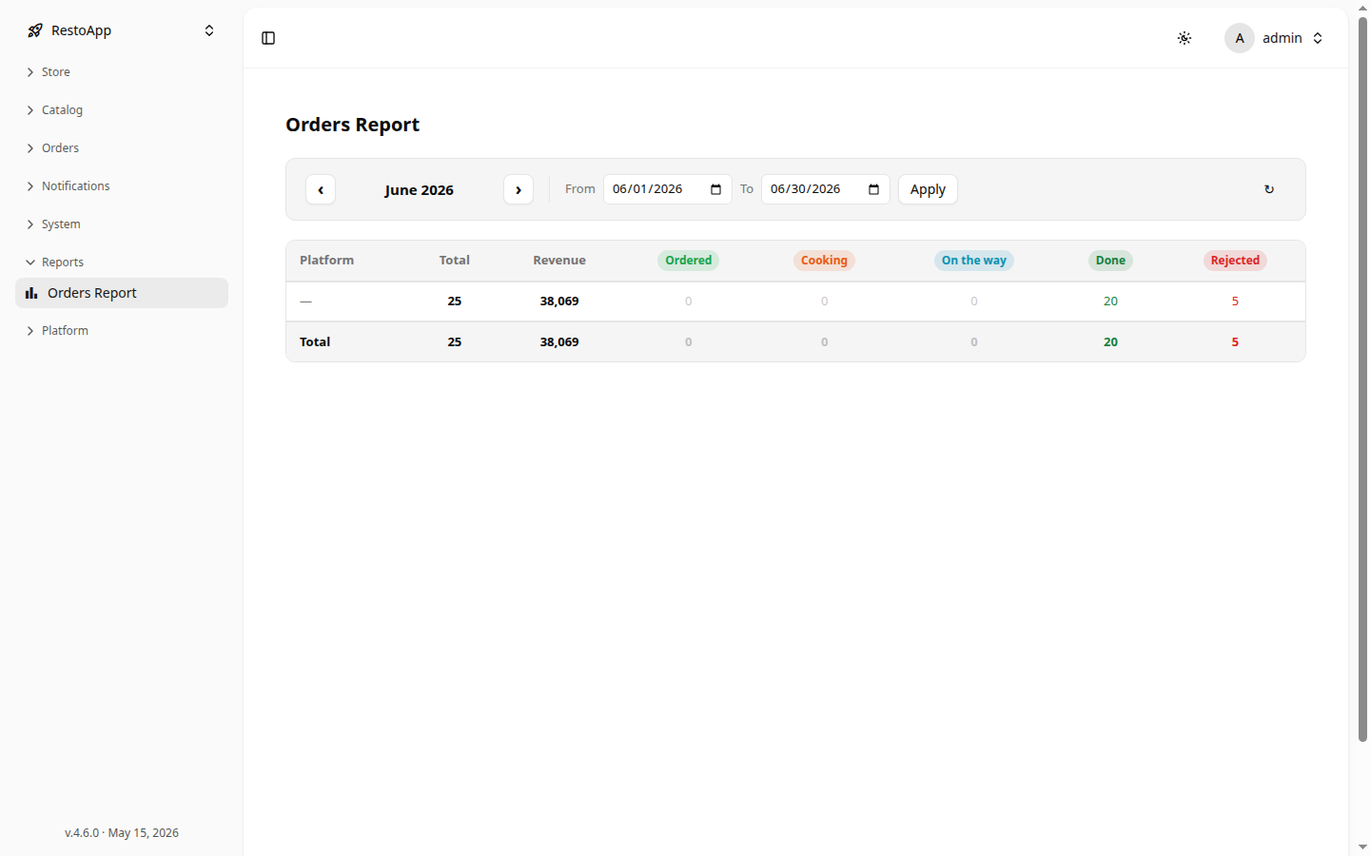Click the RestoApp rocket logo icon
Viewport: 1370px width, 856px height.
[x=35, y=30]
